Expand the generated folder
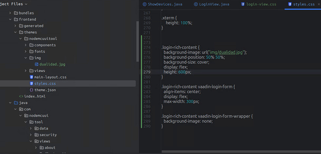The width and height of the screenshot is (321, 154). click(x=15, y=26)
